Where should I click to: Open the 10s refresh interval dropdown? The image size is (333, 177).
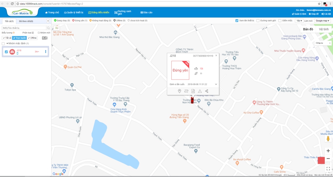point(299,21)
